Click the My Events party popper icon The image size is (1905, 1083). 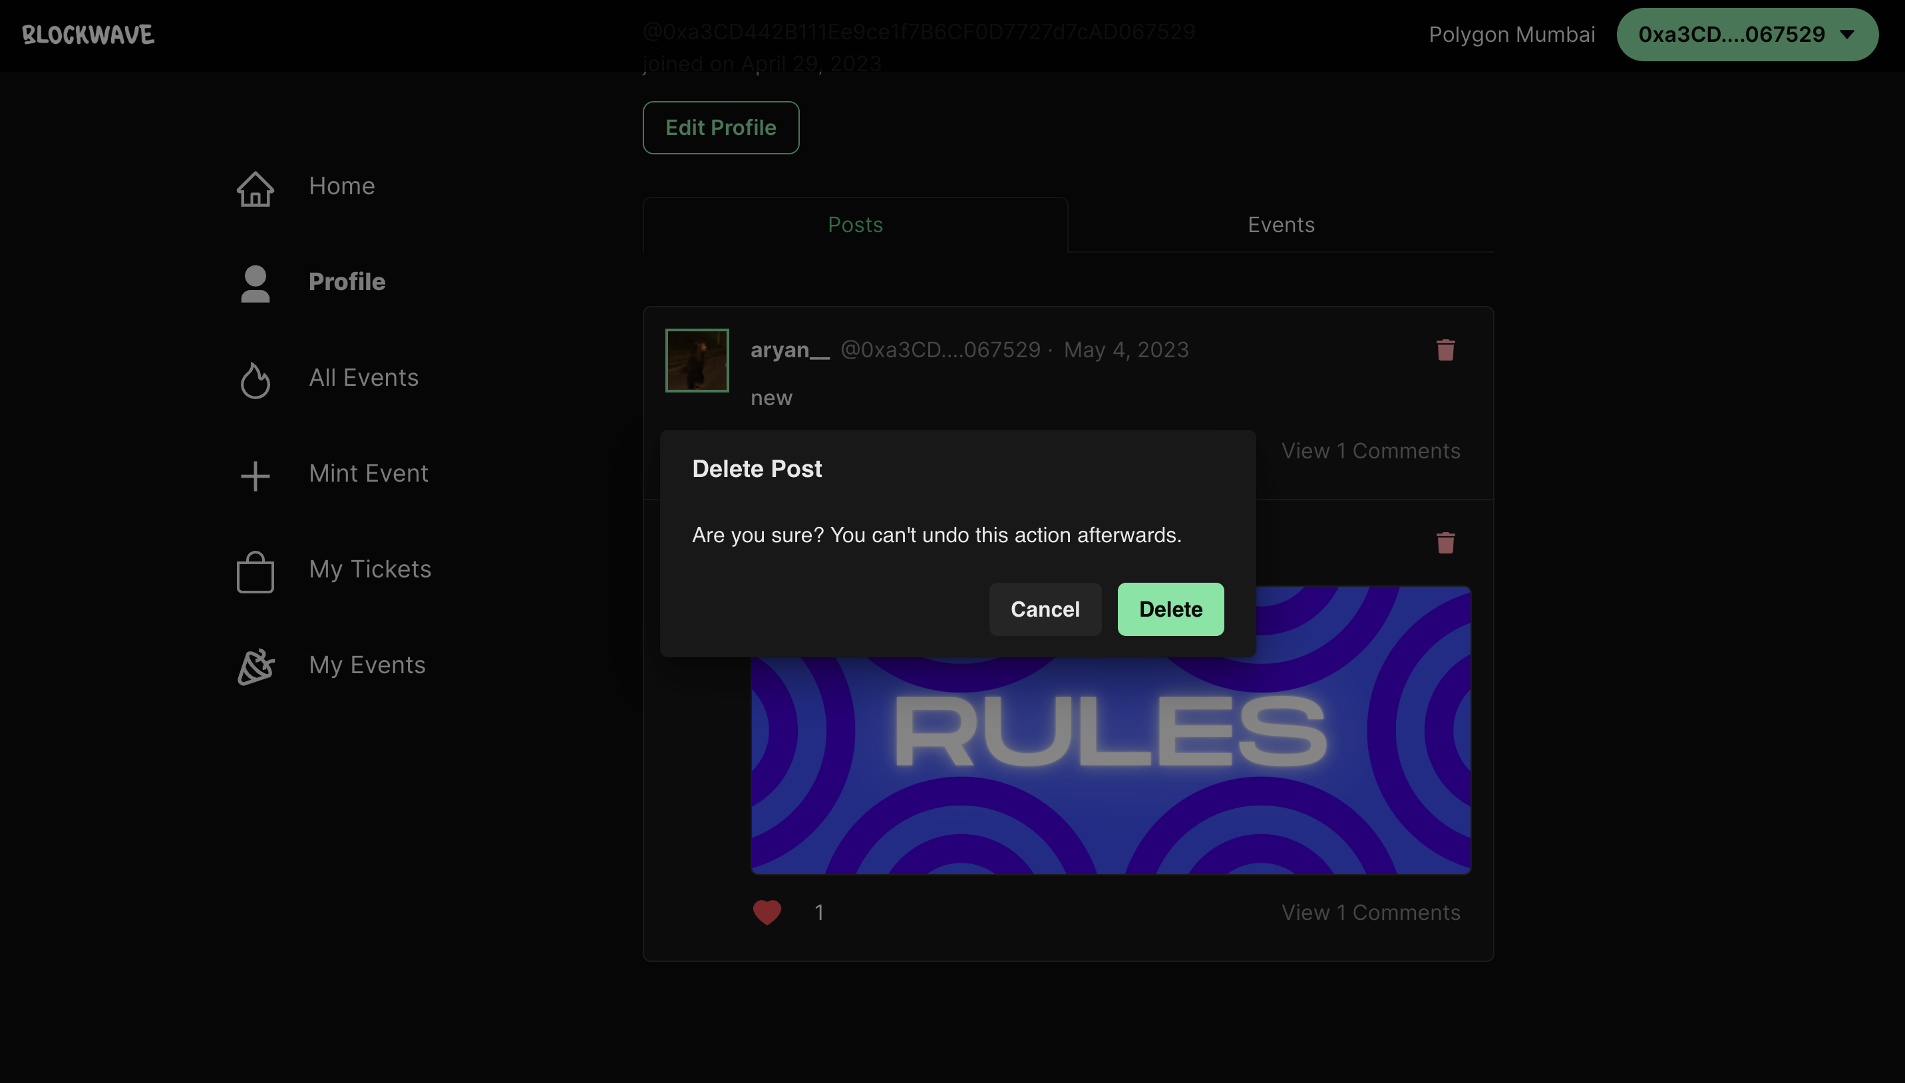[x=255, y=667]
